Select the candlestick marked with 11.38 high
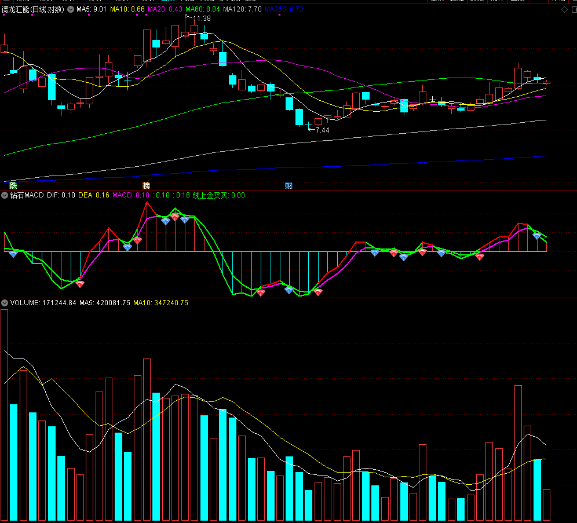The width and height of the screenshot is (577, 523). pos(185,34)
